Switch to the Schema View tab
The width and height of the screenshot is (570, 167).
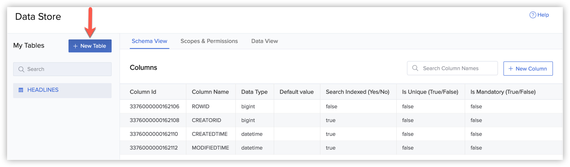click(x=149, y=41)
